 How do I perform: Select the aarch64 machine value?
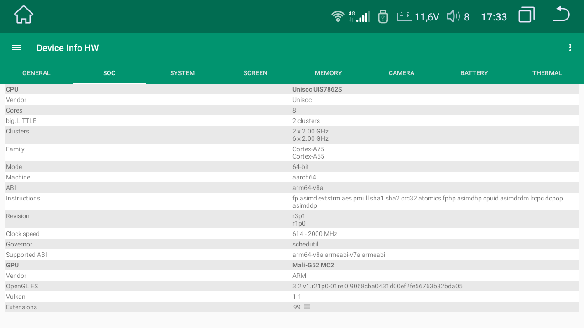304,177
